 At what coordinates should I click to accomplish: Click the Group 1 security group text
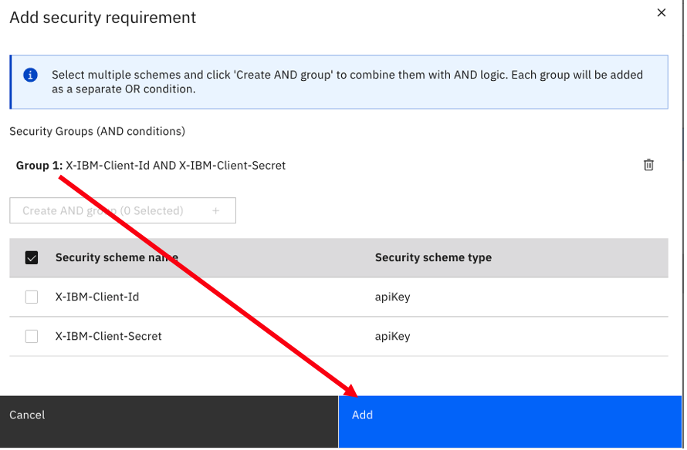pyautogui.click(x=151, y=166)
